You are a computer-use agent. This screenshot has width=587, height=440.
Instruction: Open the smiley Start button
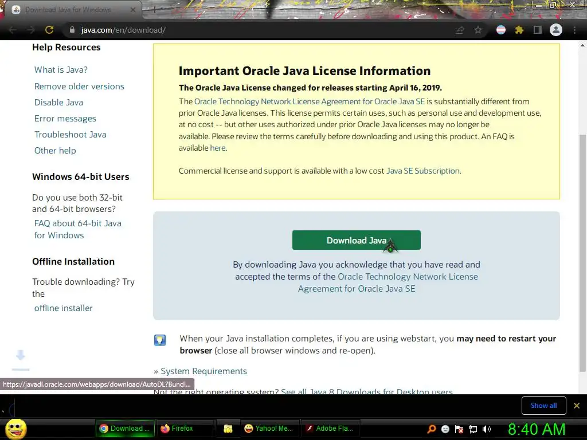pos(16,429)
